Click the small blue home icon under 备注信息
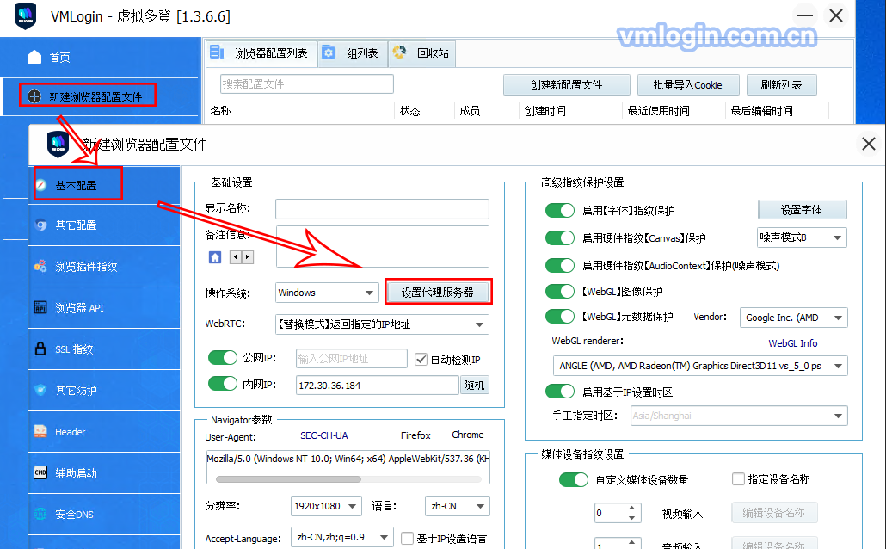Image resolution: width=886 pixels, height=549 pixels. 215,257
